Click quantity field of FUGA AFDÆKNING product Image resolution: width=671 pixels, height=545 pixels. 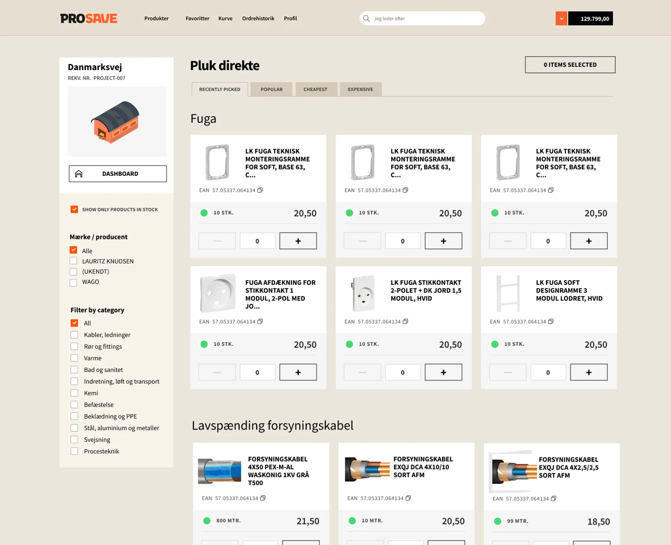click(x=257, y=372)
